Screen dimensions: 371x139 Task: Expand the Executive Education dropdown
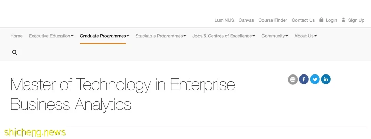[51, 36]
